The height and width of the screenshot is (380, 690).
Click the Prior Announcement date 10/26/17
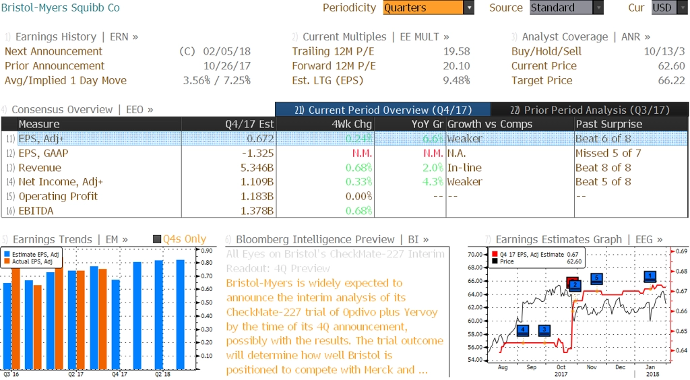226,66
